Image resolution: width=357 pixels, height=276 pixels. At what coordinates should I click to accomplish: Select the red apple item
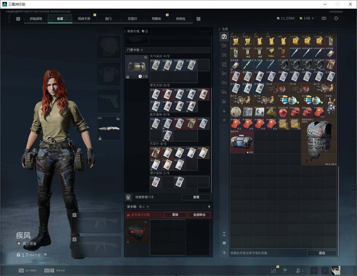(x=283, y=112)
